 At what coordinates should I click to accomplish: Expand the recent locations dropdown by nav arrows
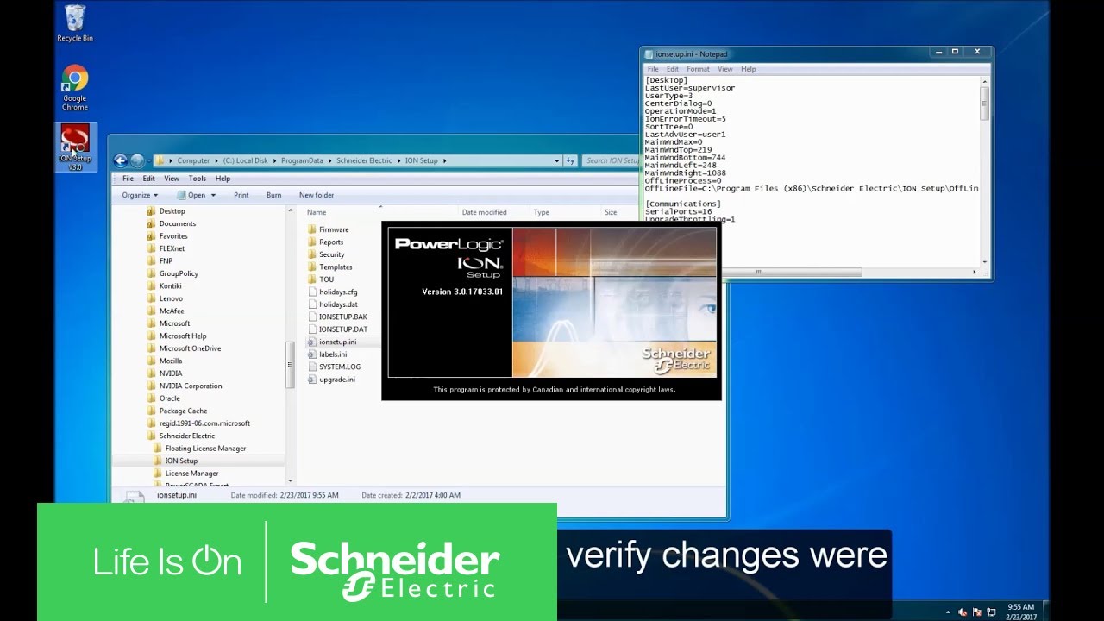click(x=149, y=160)
